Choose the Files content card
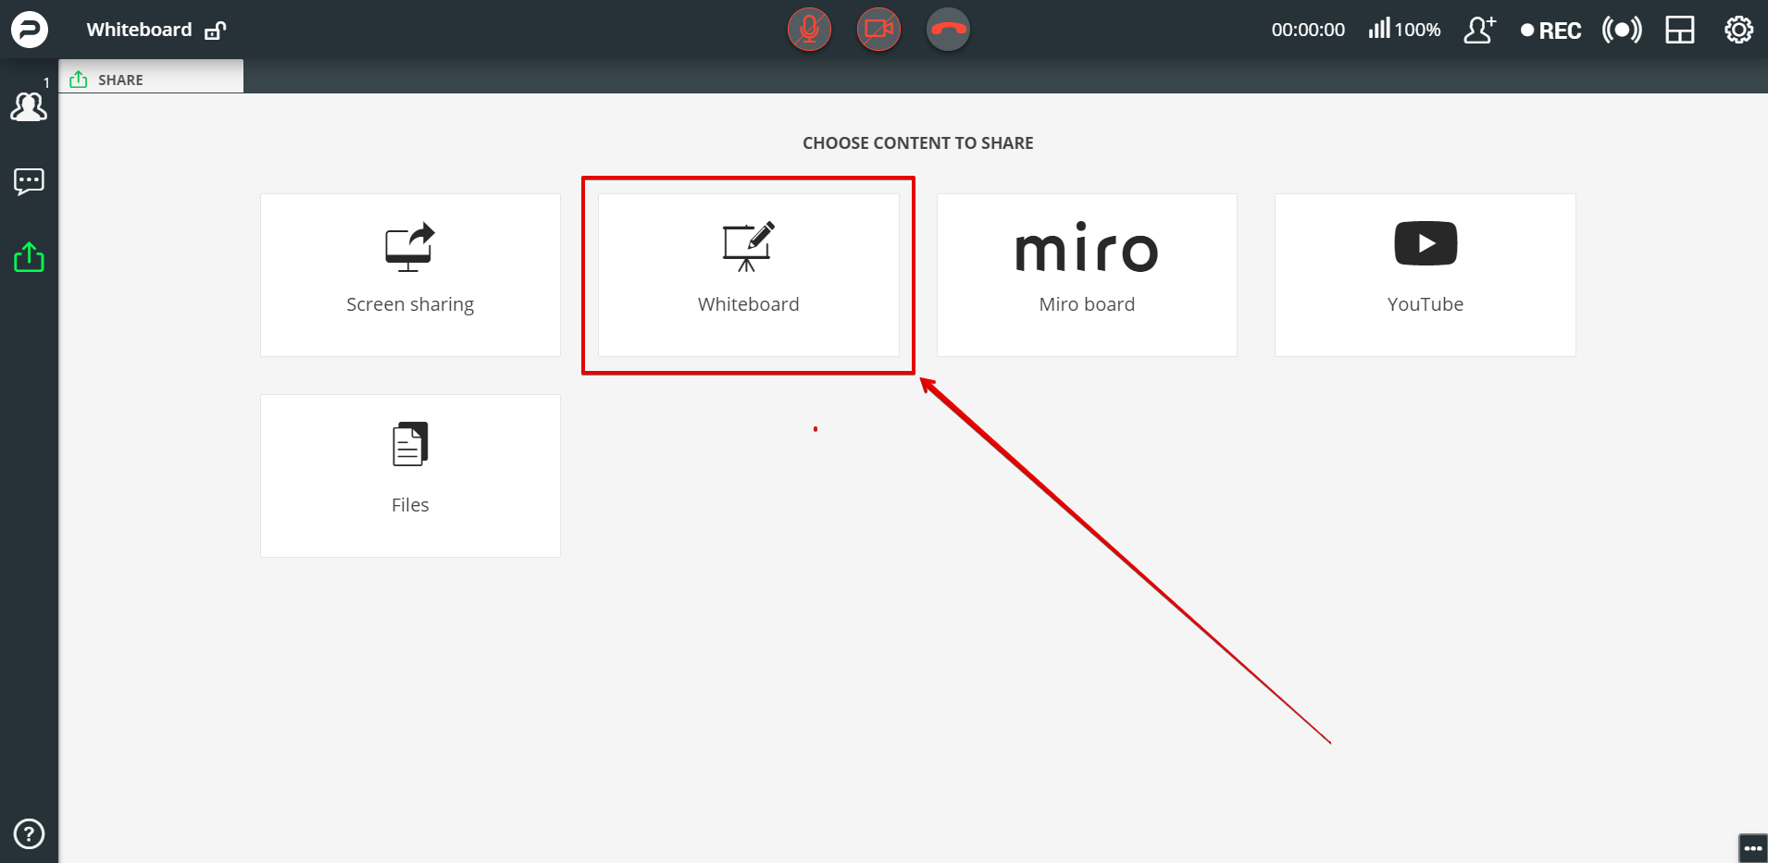1768x863 pixels. [x=410, y=475]
